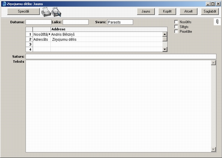Expand the Nosūtītāj row arrow
Viewport: 222px width, 158px height.
coord(50,34)
